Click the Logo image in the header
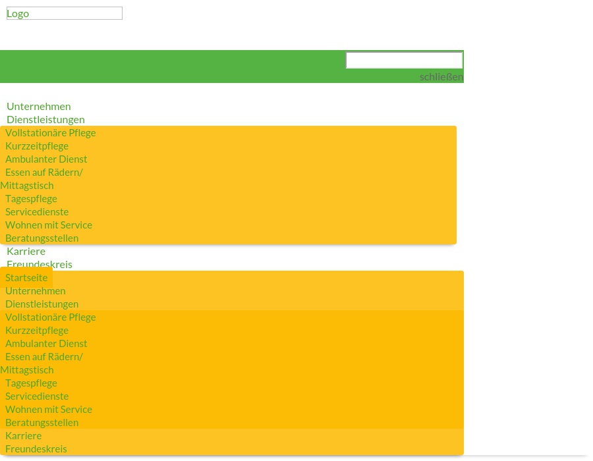Image resolution: width=593 pixels, height=461 pixels. pyautogui.click(x=64, y=13)
